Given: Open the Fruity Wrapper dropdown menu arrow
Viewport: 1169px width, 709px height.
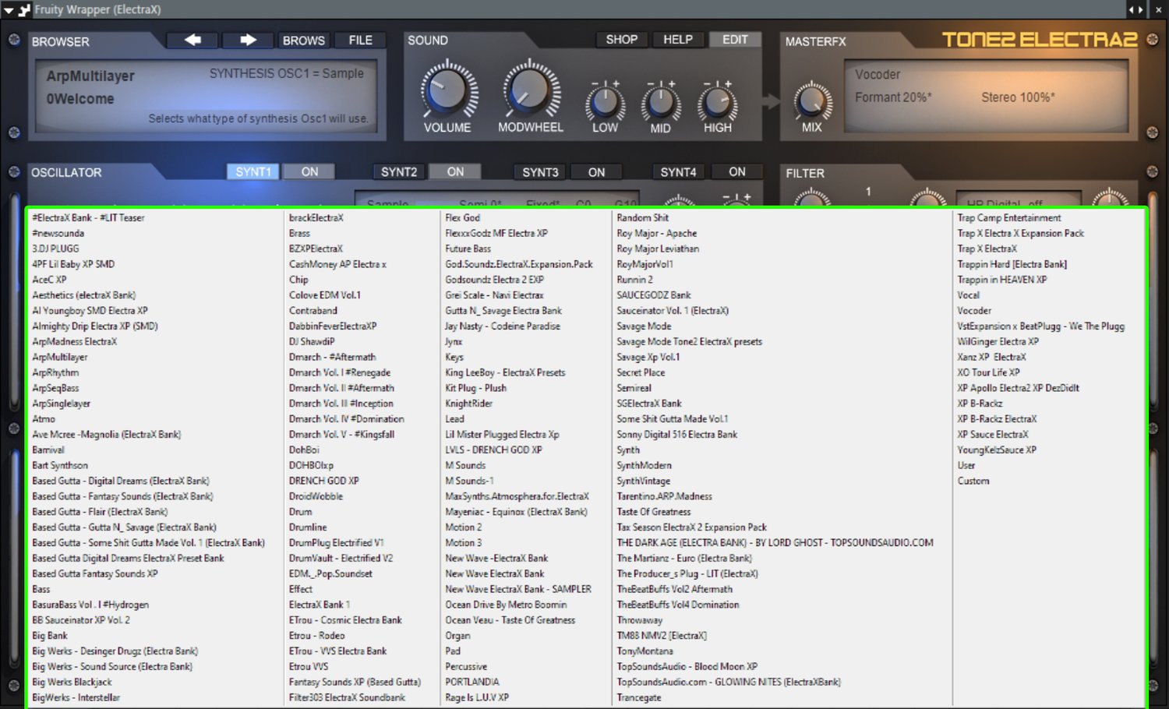Looking at the screenshot, I should pos(9,10).
